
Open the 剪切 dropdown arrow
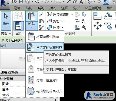(x=62, y=21)
